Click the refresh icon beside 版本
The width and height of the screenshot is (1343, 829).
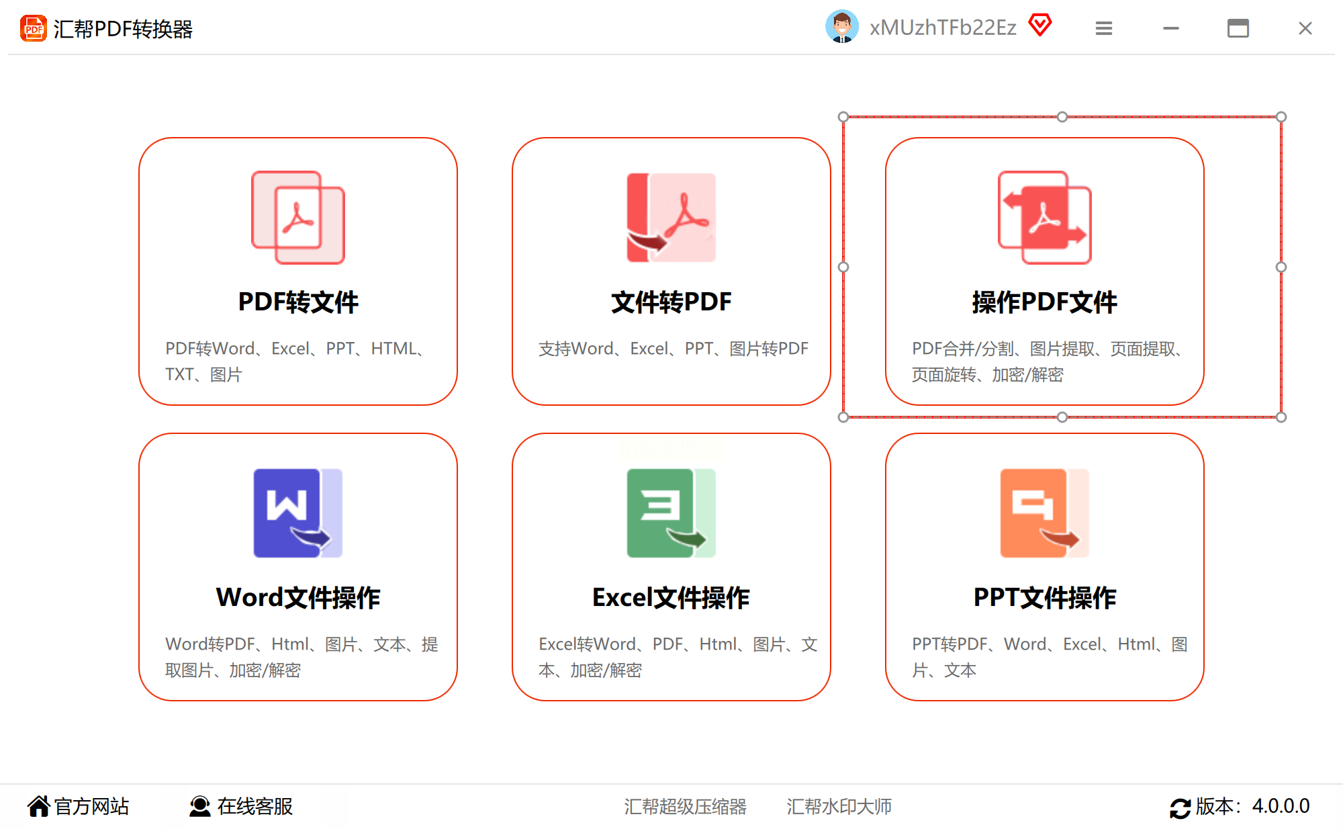1180,807
